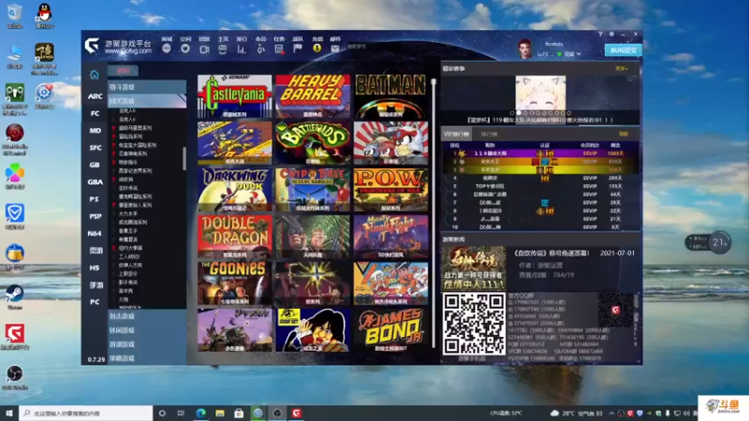Switch to the 排行榜 tab

coord(489,134)
